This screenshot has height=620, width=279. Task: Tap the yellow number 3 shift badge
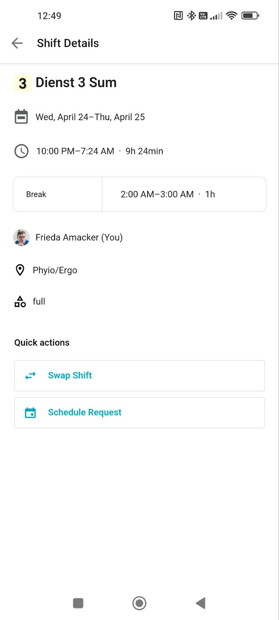[x=22, y=83]
